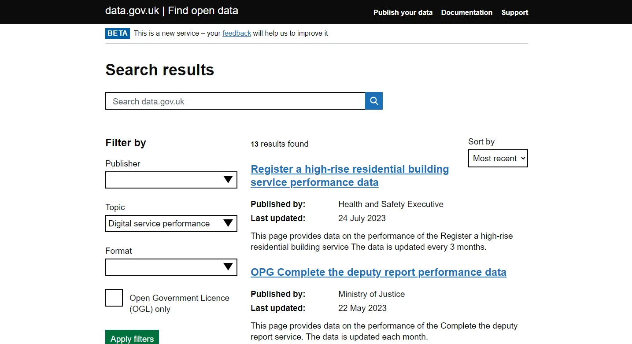Screen dimensions: 632x344
Task: Open the Sort by Most recent dropdown
Action: [x=498, y=159]
